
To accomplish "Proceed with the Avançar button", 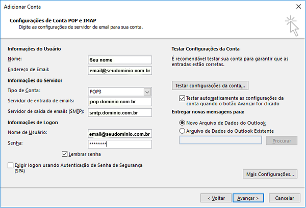I will (x=248, y=198).
